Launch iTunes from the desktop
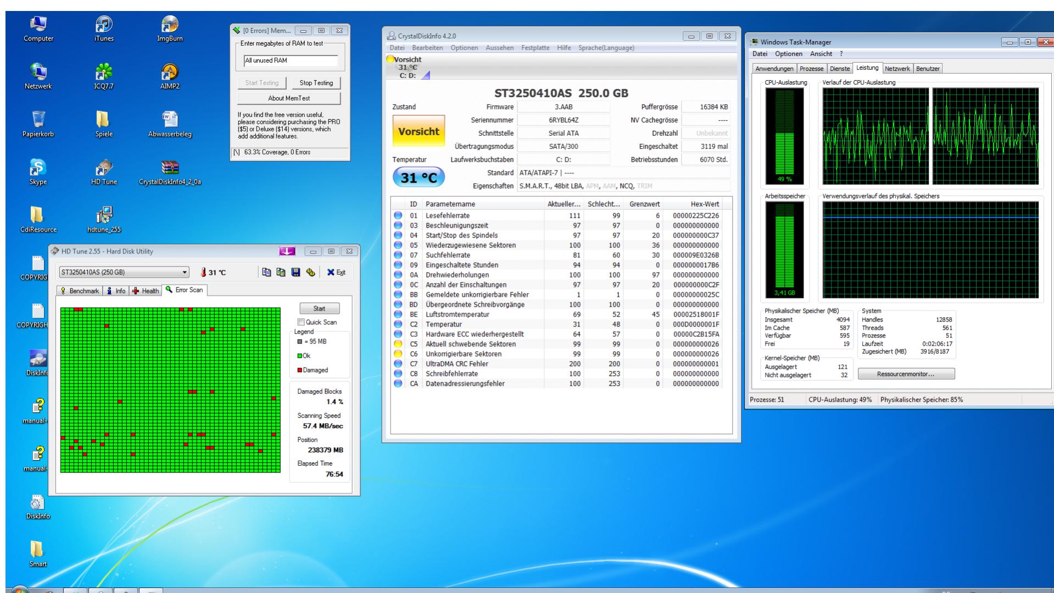This screenshot has width=1054, height=593. pos(104,29)
